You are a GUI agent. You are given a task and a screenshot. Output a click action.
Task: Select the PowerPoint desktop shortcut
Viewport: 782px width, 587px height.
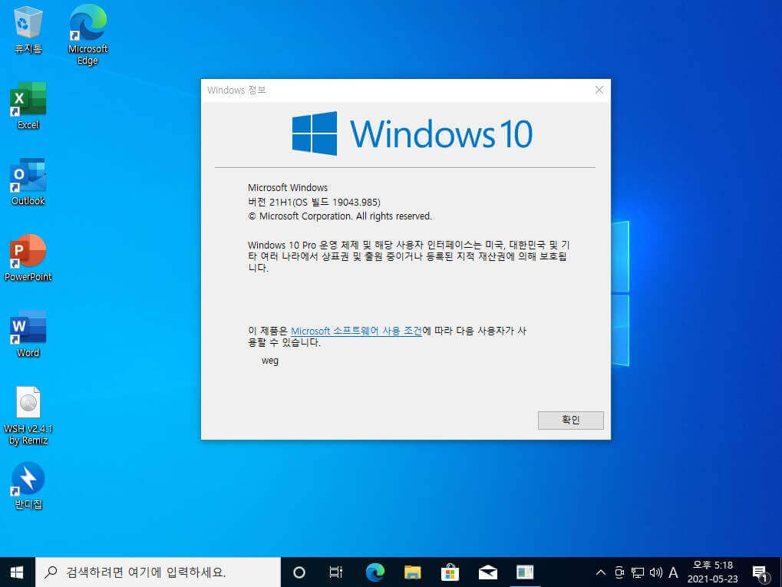tap(28, 258)
